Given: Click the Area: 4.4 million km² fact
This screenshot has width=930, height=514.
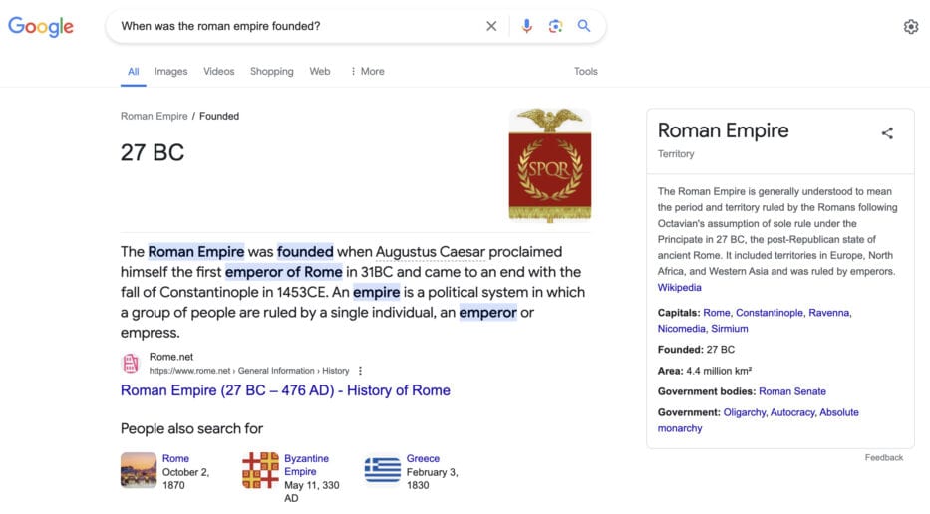Looking at the screenshot, I should 705,371.
